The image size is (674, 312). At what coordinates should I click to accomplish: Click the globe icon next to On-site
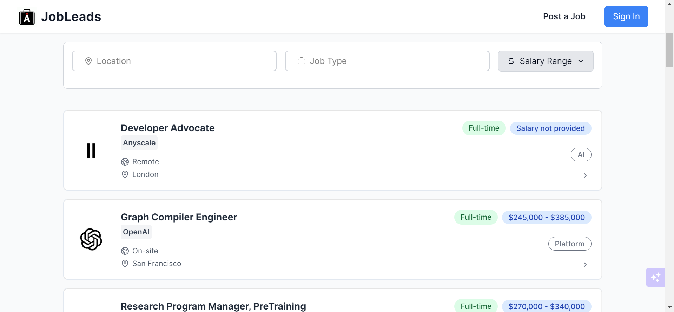click(x=125, y=251)
